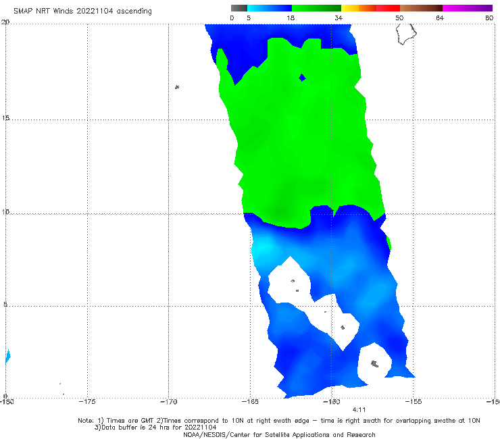Click the text 'Data buffer is 24 hrs for 20221104'
The image size is (500, 439).
(x=159, y=428)
